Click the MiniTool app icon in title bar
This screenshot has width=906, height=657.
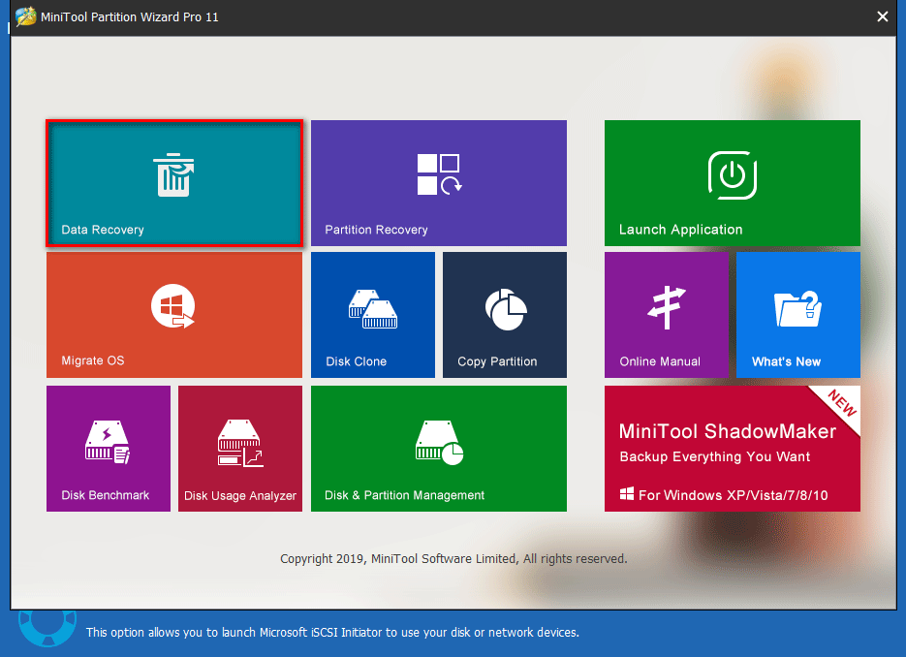[25, 17]
